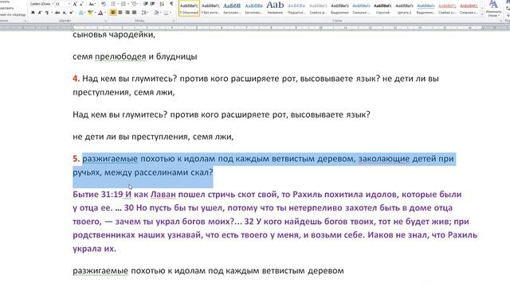Apply subscript formatting
Image resolution: width=510 pixels, height=286 pixels.
coord(65,13)
